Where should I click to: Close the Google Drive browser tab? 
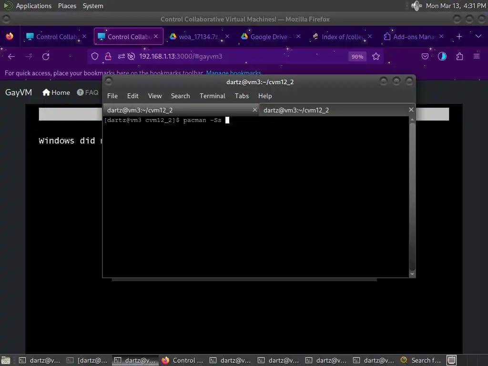(x=298, y=36)
